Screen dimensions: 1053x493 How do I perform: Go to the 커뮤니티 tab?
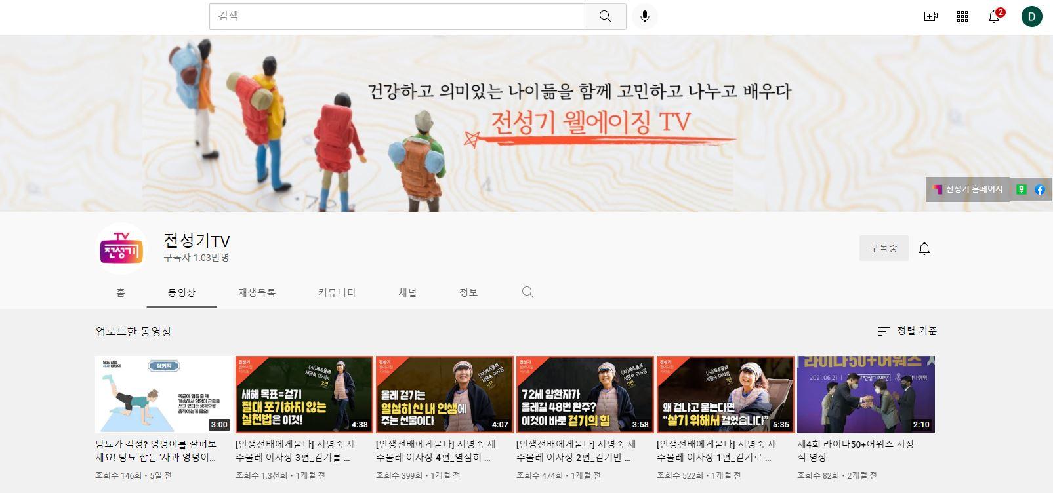pos(337,292)
